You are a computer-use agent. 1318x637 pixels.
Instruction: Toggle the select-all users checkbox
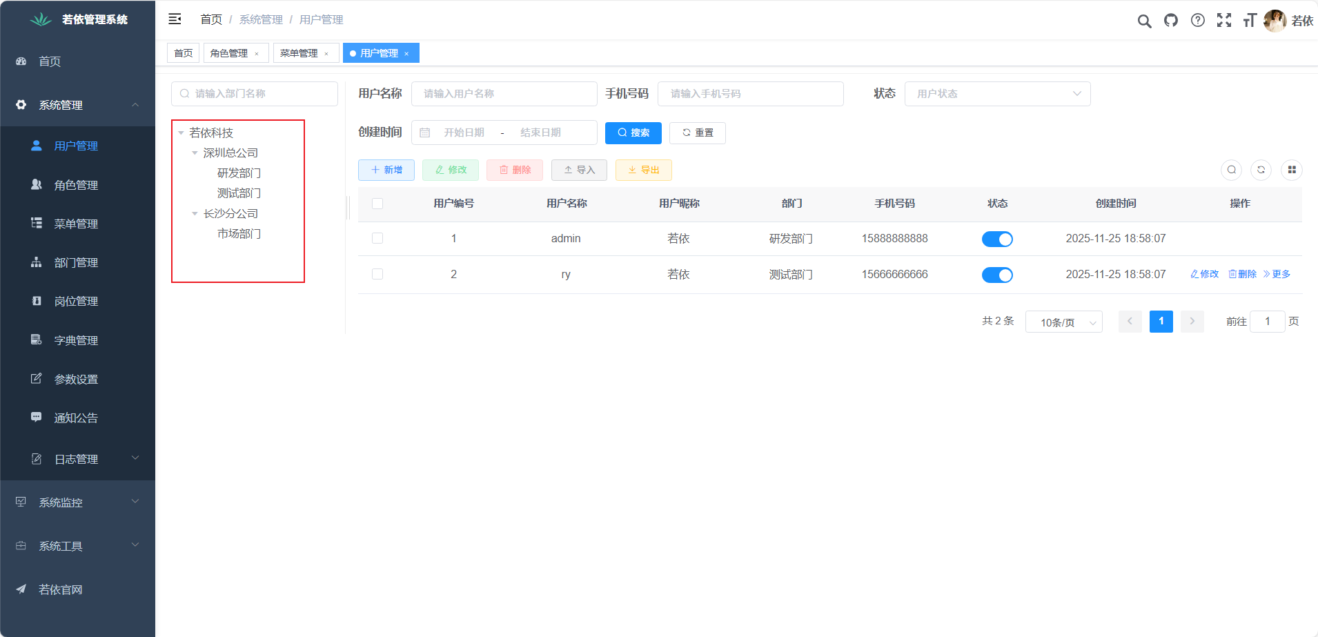377,204
